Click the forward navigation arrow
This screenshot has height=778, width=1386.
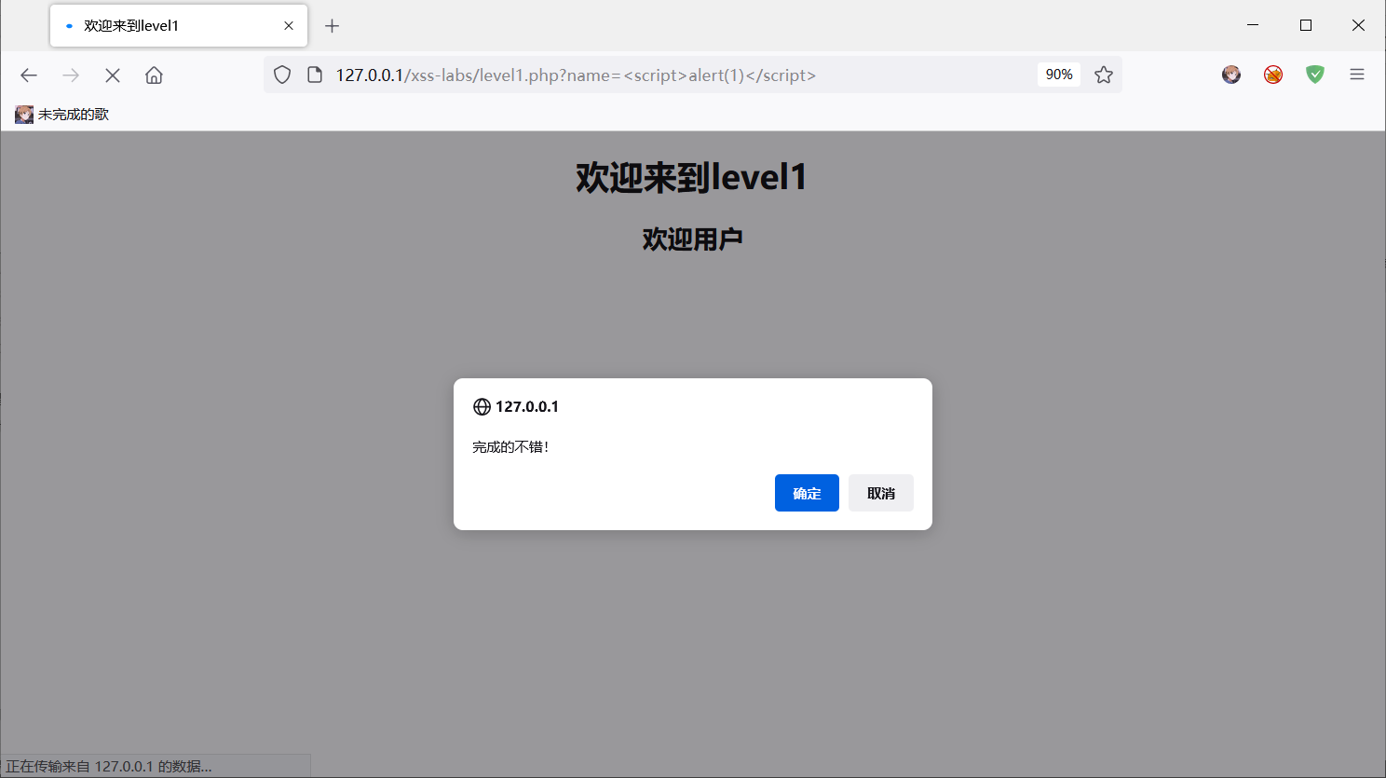coord(71,75)
